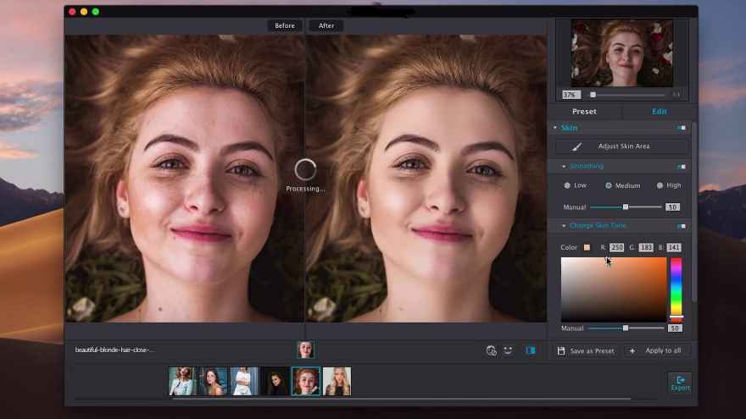Click the history clock icon in bottom bar
Viewport: 746px width, 419px height.
pos(491,350)
